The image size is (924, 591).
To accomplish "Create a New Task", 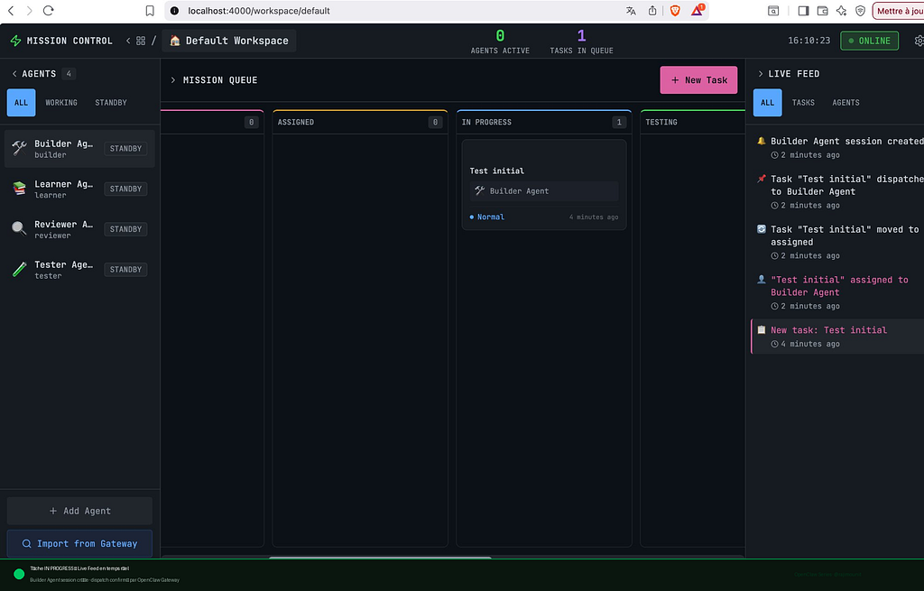I will coord(698,80).
